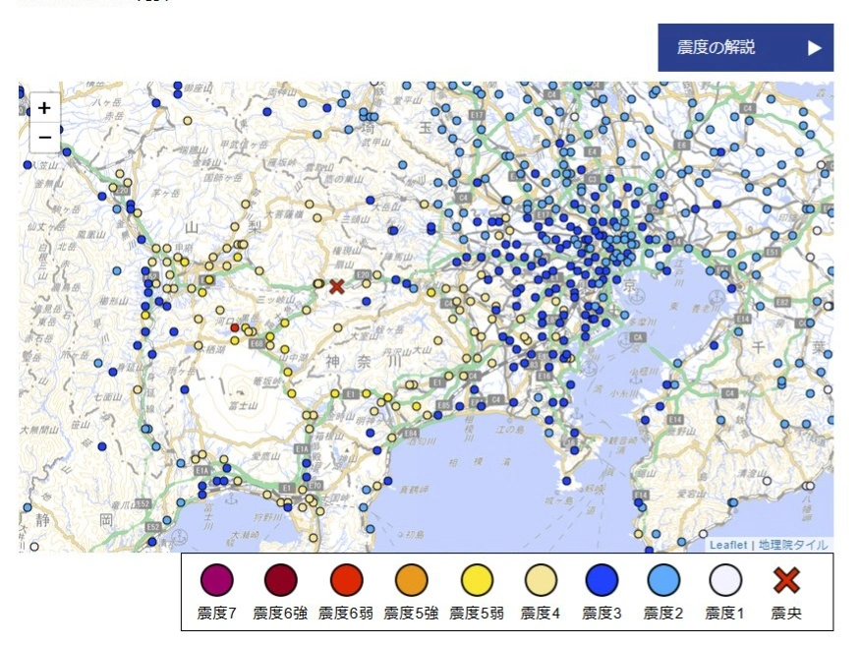Click the red 震度6弱 legend circle

click(x=347, y=580)
